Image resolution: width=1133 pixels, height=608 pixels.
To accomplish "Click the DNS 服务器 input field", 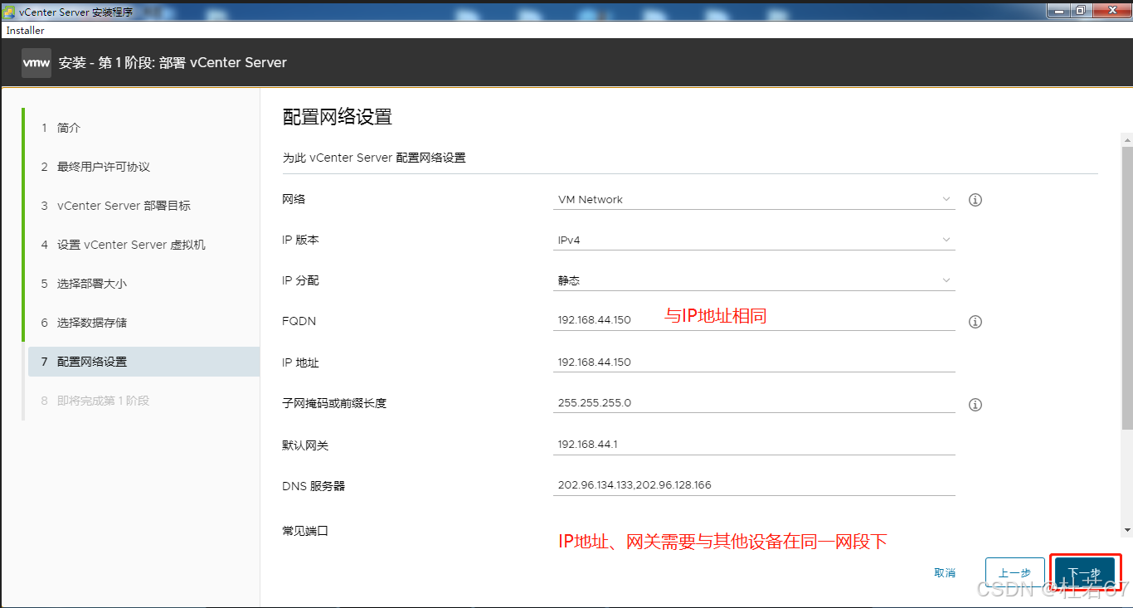I will click(x=754, y=485).
